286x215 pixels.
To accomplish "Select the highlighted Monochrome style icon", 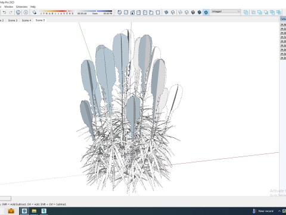I will 206,13.
